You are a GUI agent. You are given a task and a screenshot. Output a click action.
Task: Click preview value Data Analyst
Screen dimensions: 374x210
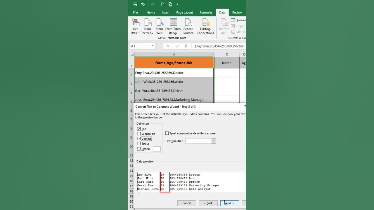pos(200,189)
